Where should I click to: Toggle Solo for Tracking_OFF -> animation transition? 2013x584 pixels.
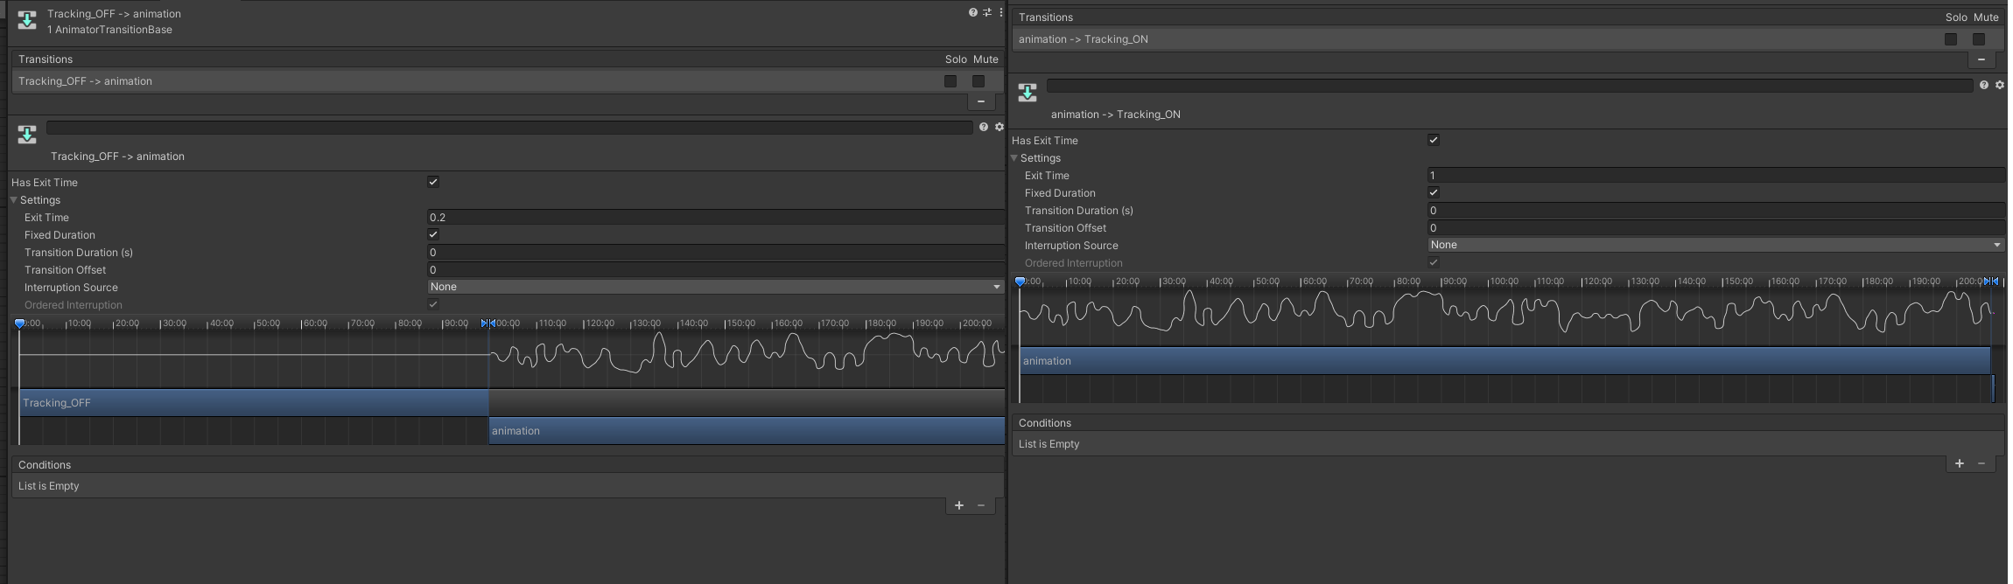tap(950, 81)
